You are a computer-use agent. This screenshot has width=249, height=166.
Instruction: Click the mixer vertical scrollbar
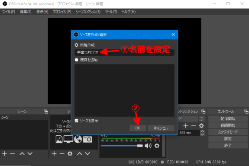point(163,146)
